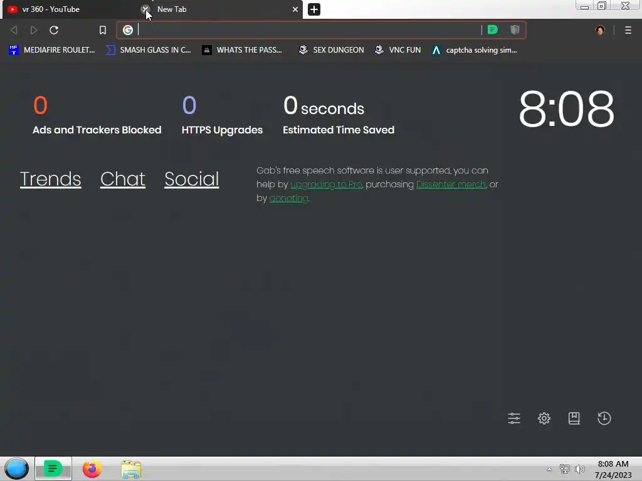
Task: Reload the current page
Action: coord(54,30)
